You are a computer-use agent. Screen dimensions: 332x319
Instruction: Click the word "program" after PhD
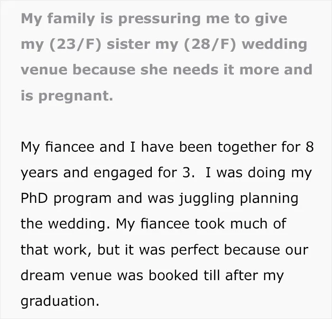pos(83,199)
